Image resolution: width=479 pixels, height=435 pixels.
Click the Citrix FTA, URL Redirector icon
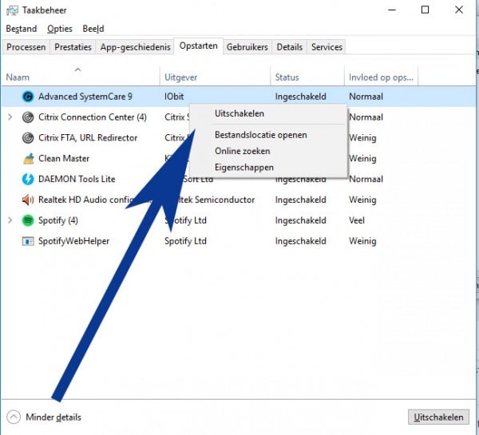[x=28, y=138]
